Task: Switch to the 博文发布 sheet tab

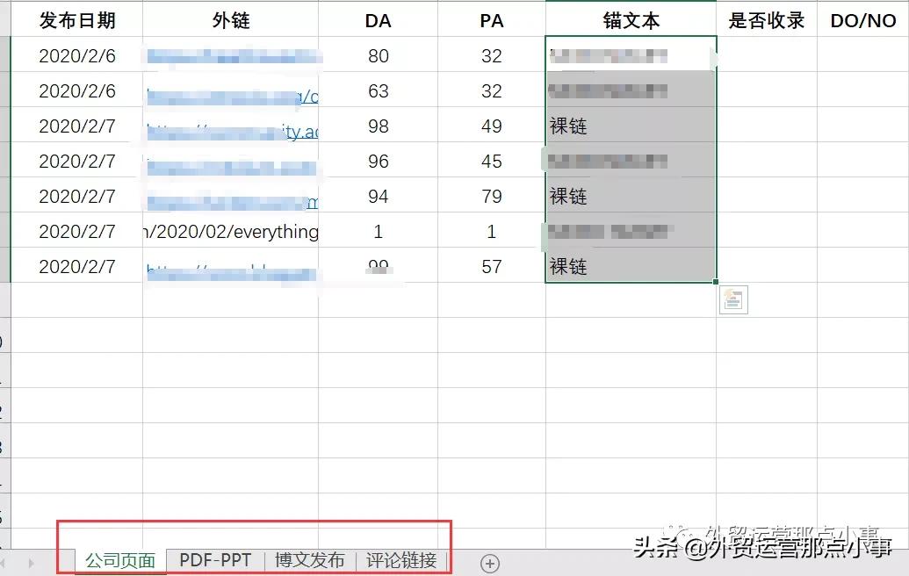Action: [x=309, y=560]
